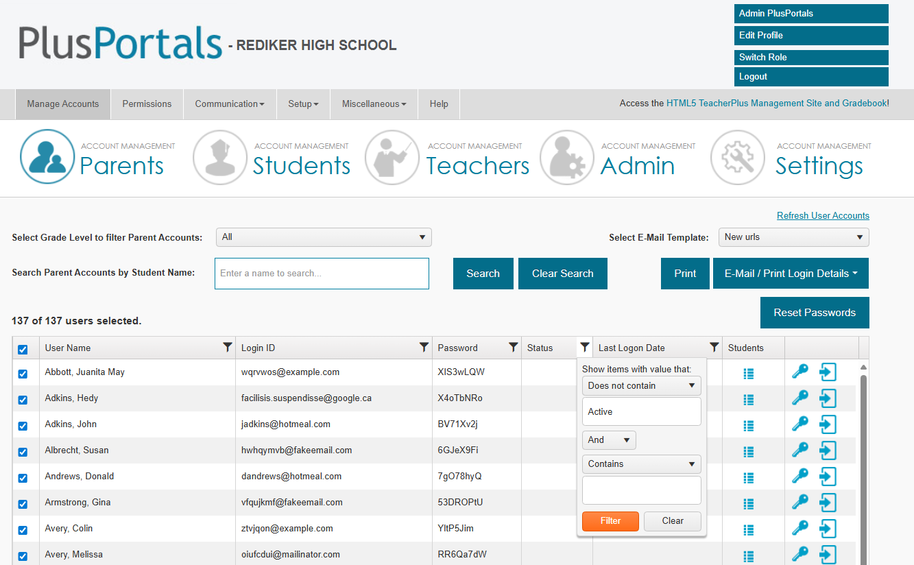Click filter icon on Password column

[513, 348]
